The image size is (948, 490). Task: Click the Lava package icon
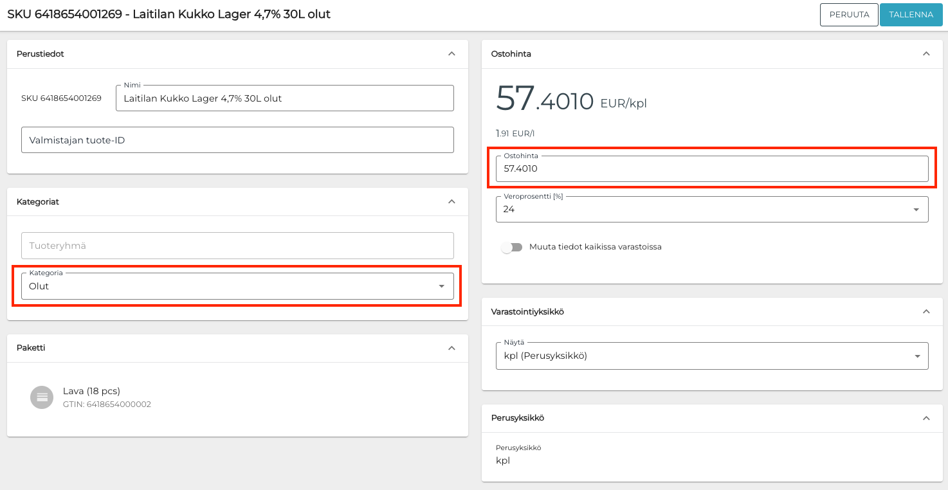[42, 397]
